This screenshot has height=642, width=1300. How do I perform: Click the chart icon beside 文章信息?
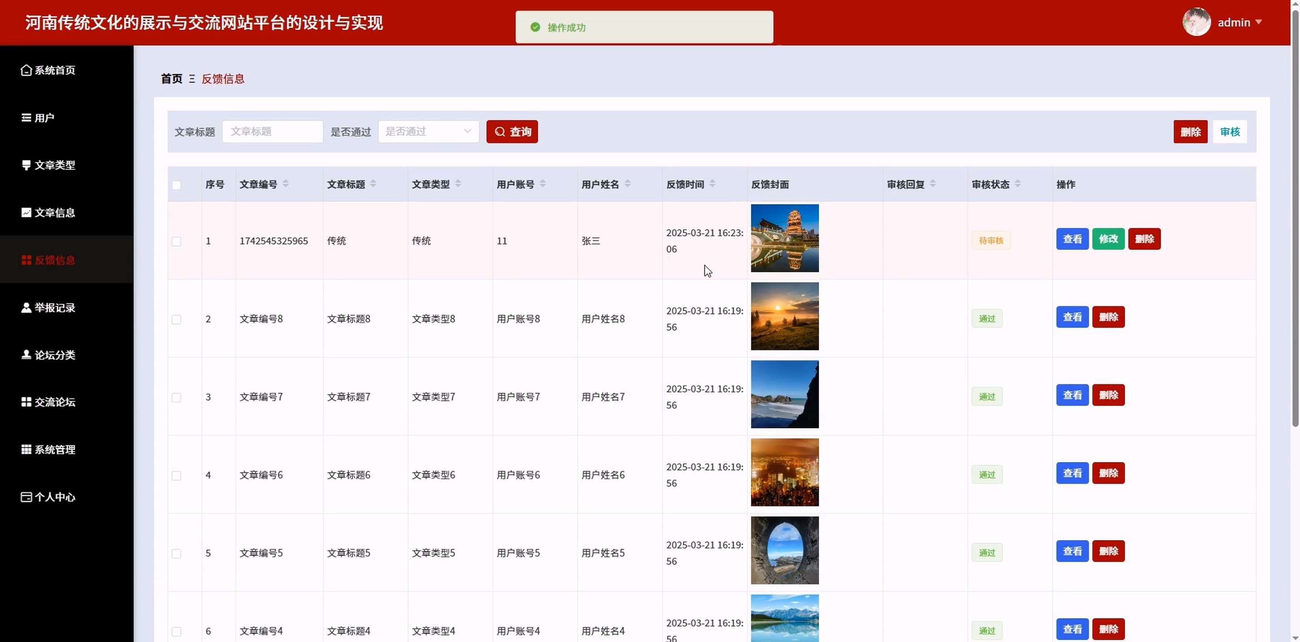click(x=26, y=213)
